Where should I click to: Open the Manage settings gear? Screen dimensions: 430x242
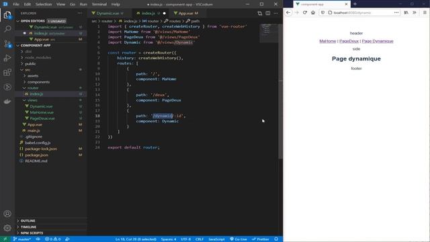pyautogui.click(x=7, y=227)
